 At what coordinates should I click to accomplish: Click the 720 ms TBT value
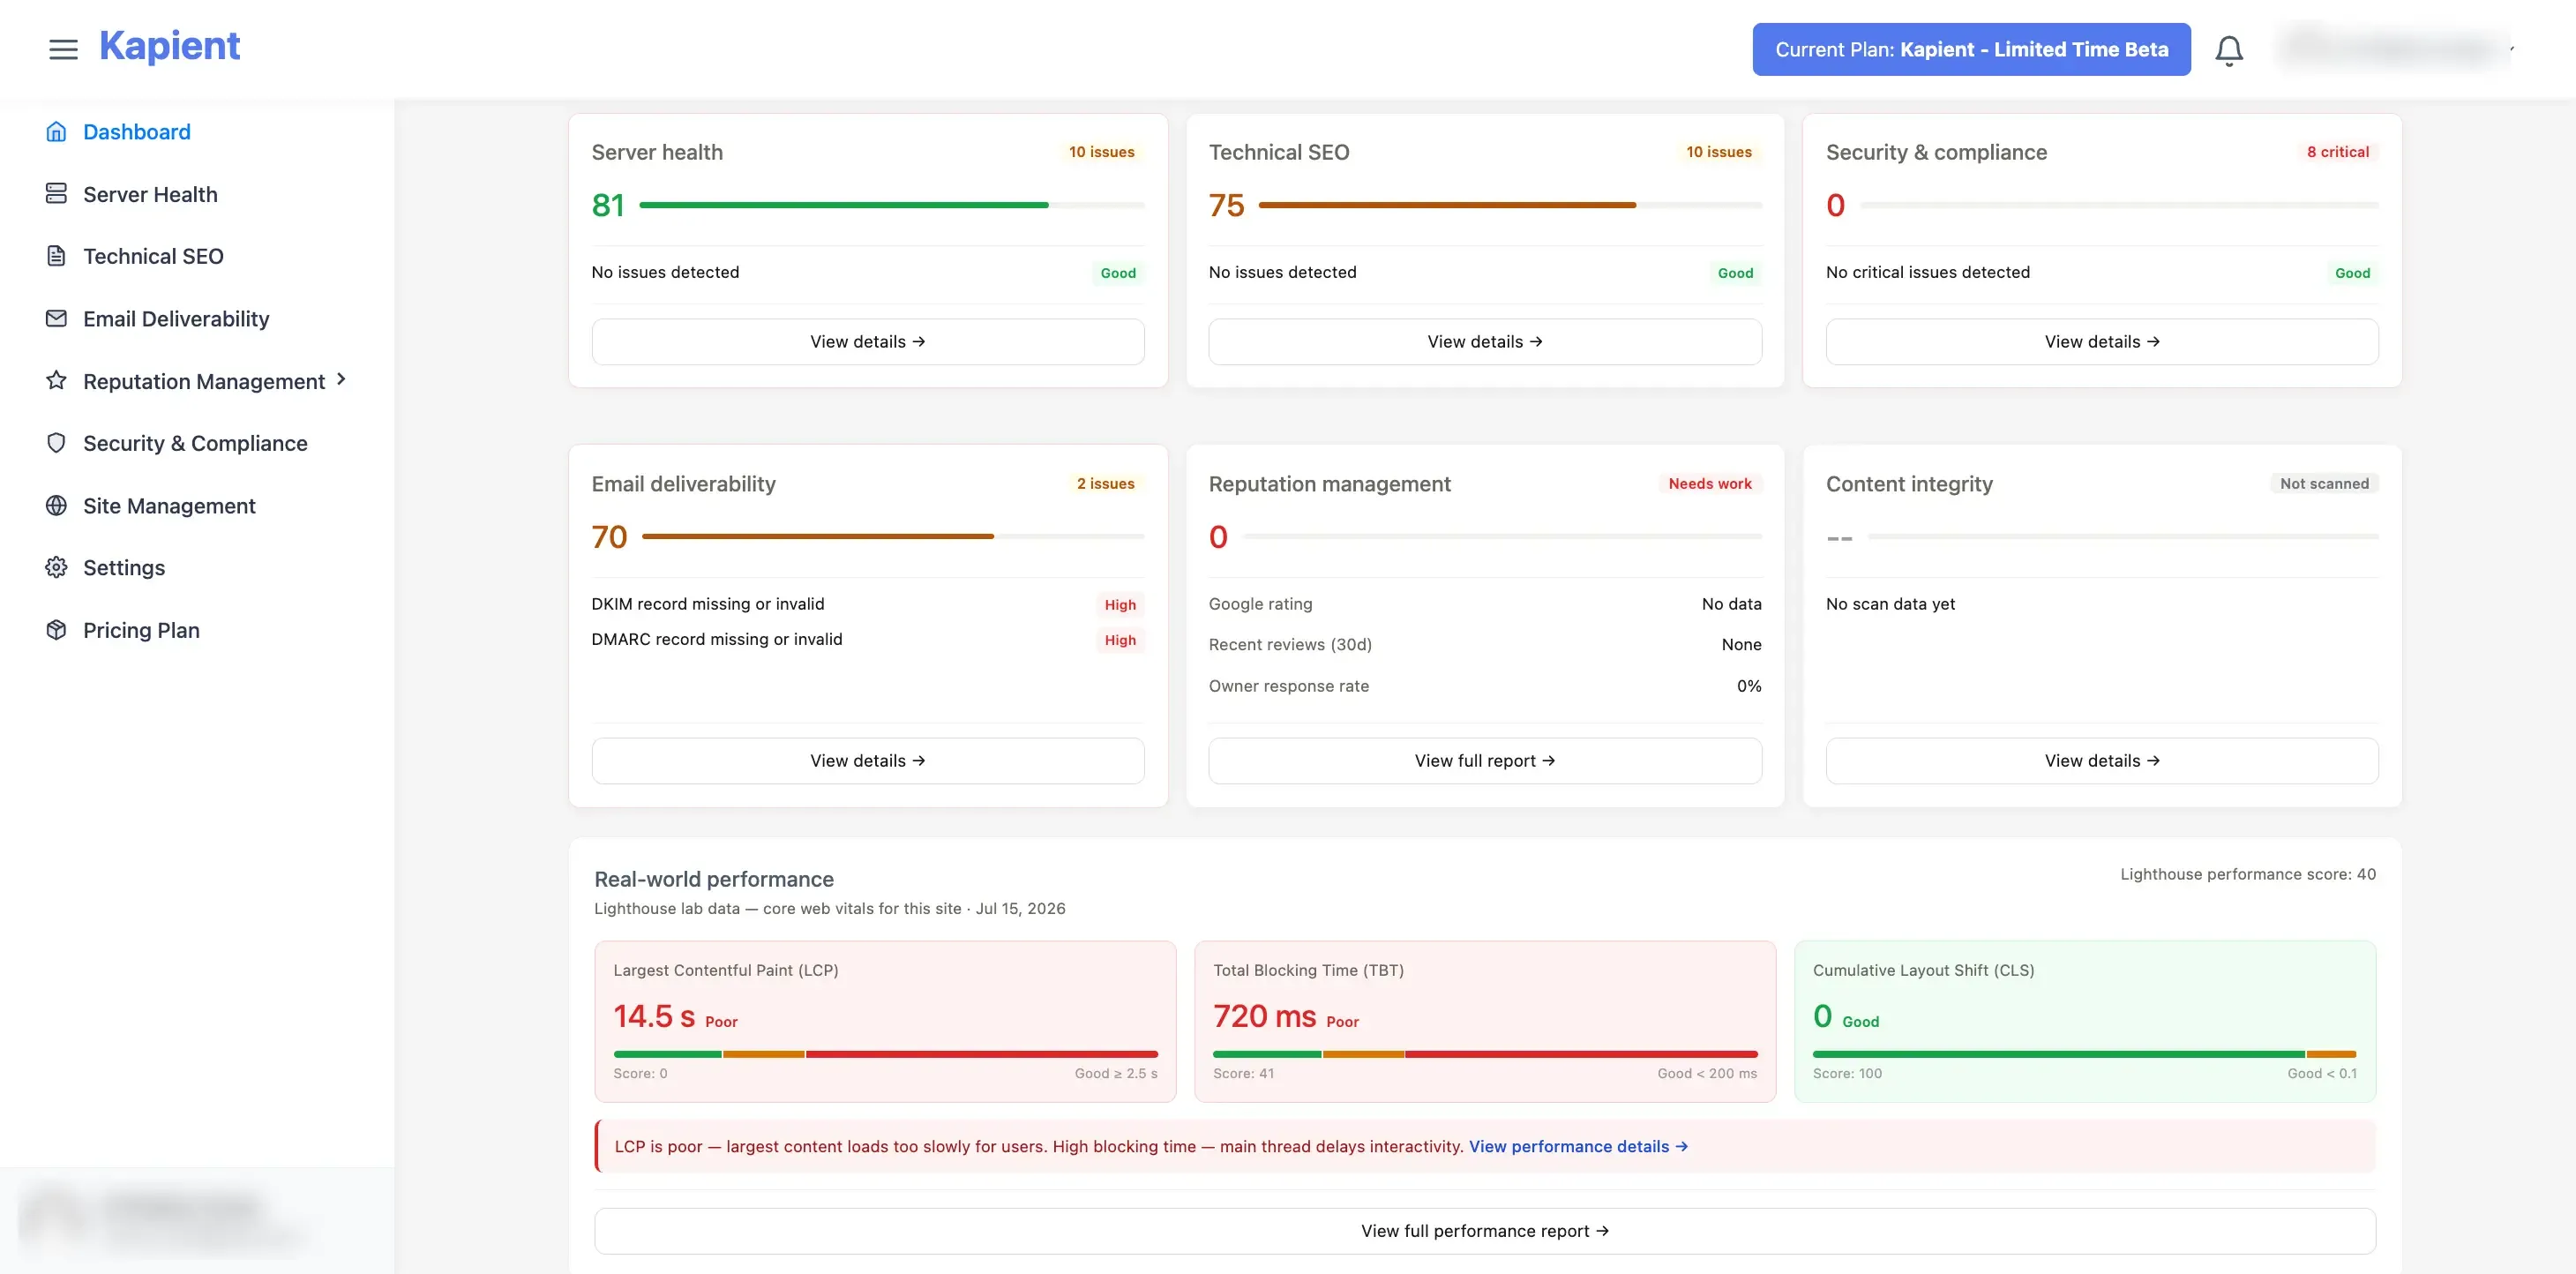point(1264,1016)
